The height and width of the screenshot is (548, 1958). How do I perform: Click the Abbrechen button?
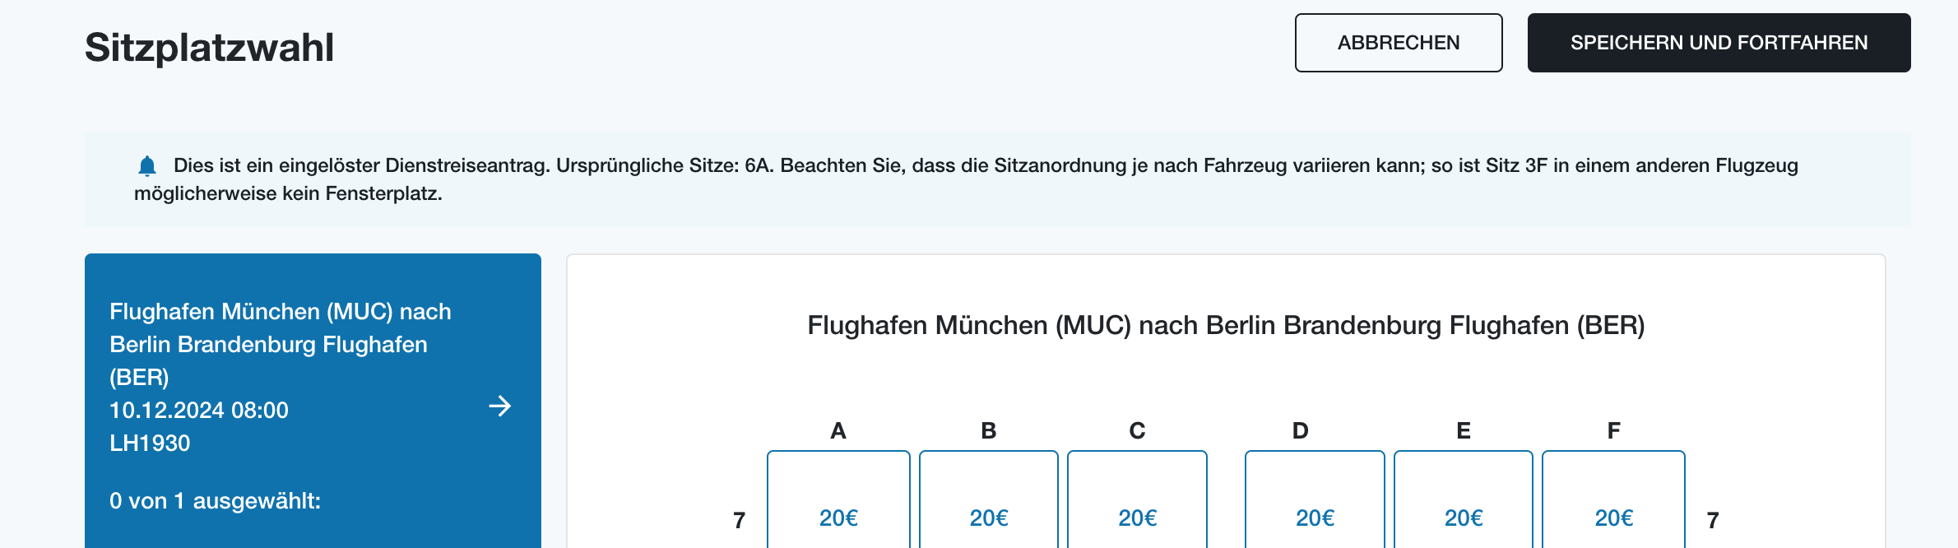click(1399, 43)
